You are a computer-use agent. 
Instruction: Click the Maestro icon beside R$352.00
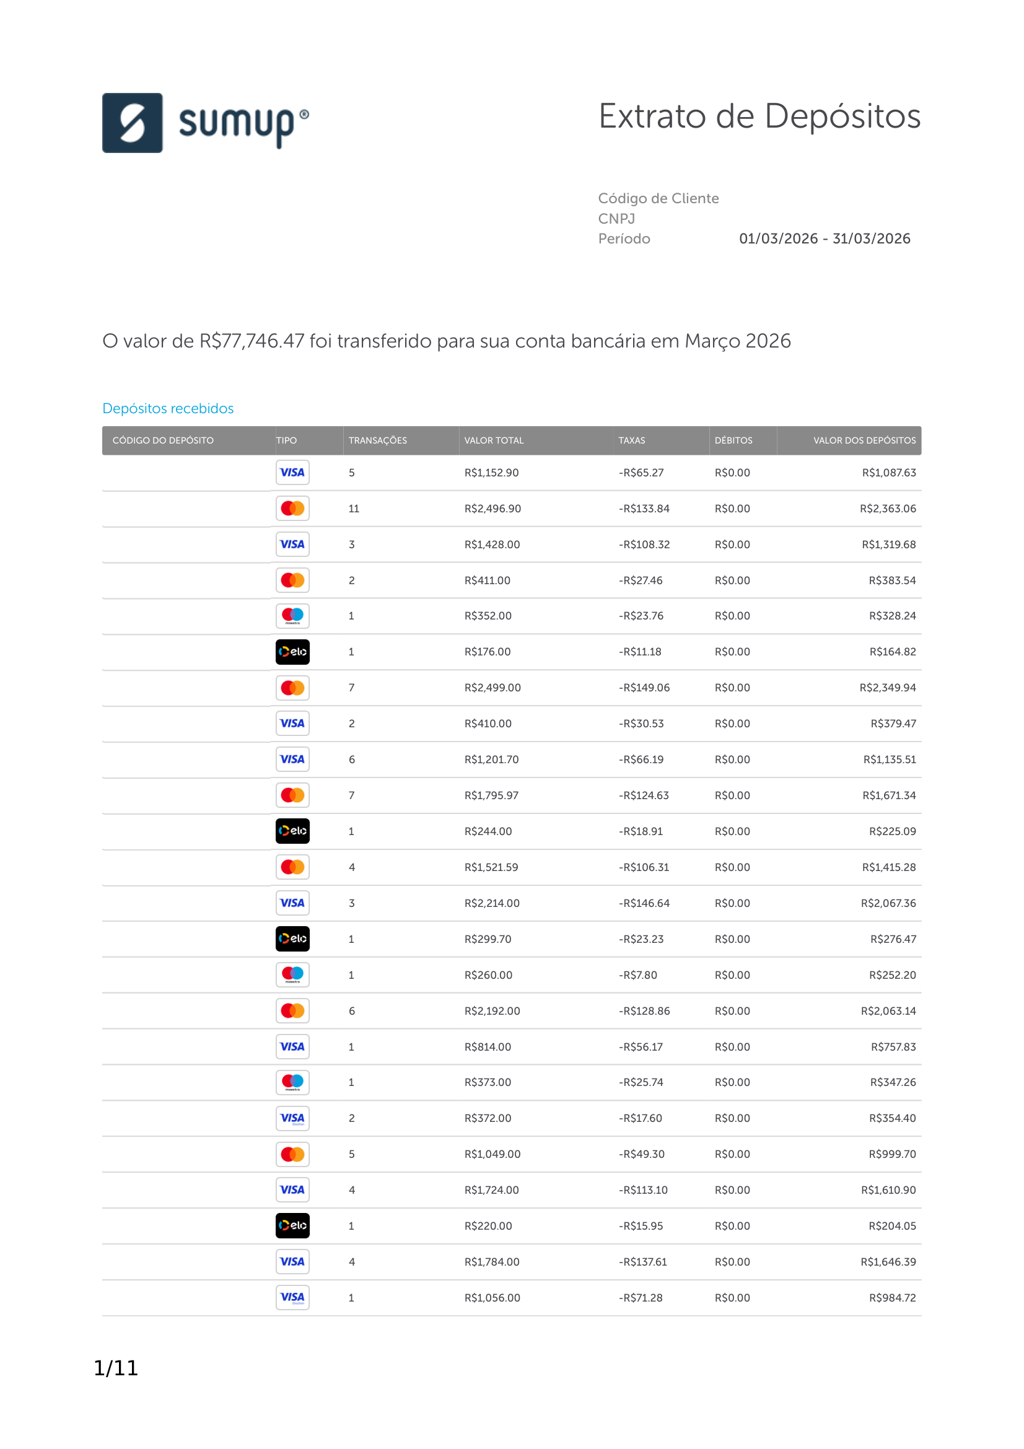tap(292, 616)
